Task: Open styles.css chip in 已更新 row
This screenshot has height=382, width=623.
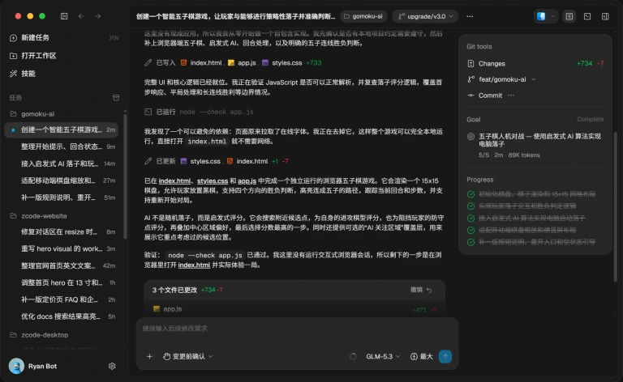Action: (x=200, y=161)
